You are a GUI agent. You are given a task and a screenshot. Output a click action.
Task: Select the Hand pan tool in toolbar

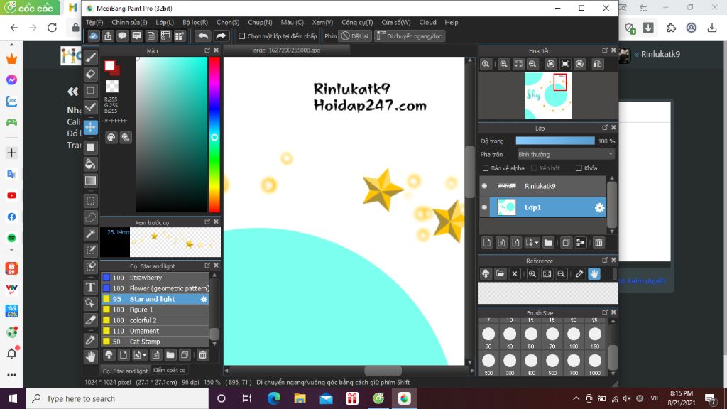coord(91,356)
